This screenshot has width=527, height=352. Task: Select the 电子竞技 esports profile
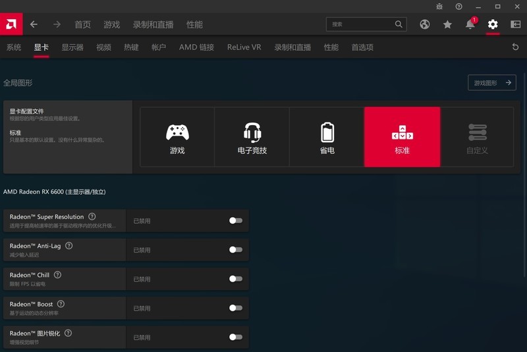click(252, 137)
